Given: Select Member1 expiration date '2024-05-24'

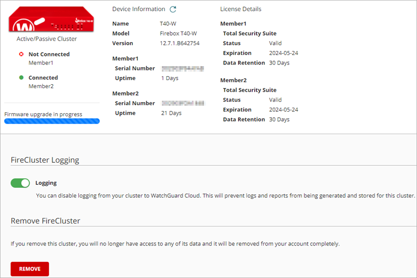Looking at the screenshot, I should (284, 53).
